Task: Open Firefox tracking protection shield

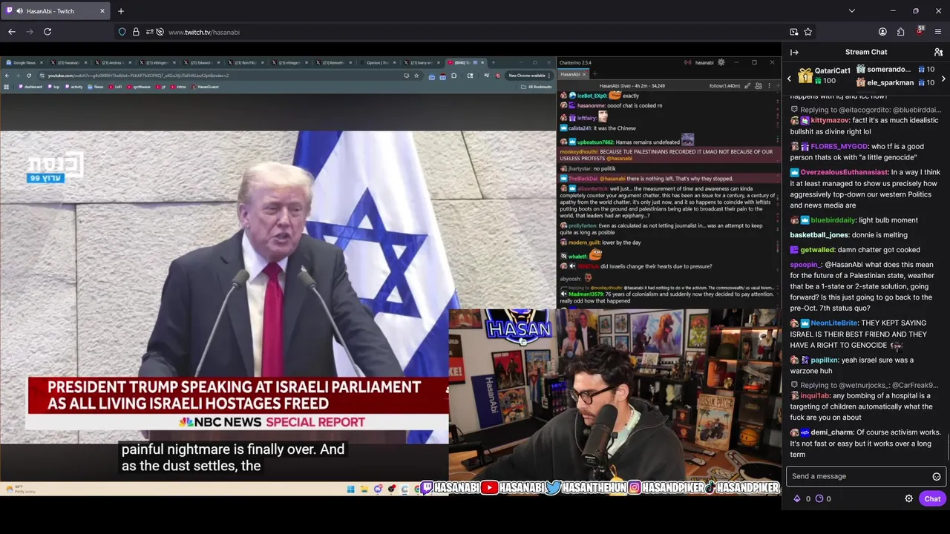Action: pos(122,32)
